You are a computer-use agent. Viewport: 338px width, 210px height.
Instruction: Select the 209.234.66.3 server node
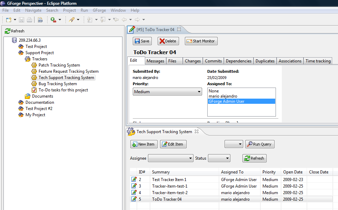[30, 40]
